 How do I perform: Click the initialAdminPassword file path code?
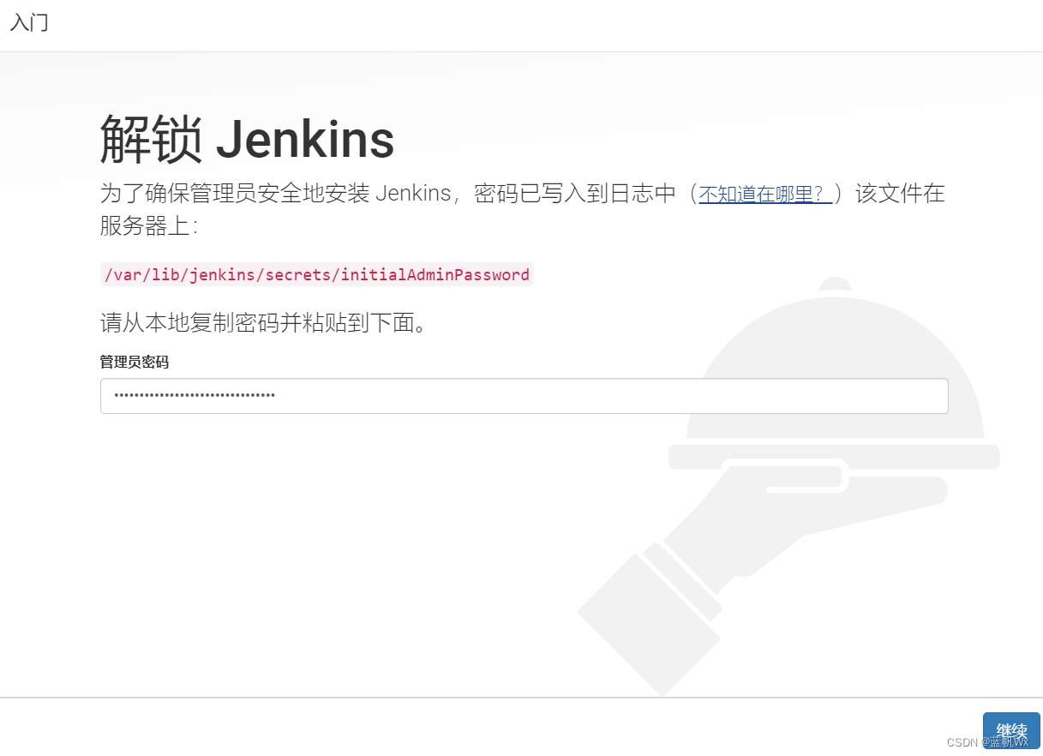point(316,275)
